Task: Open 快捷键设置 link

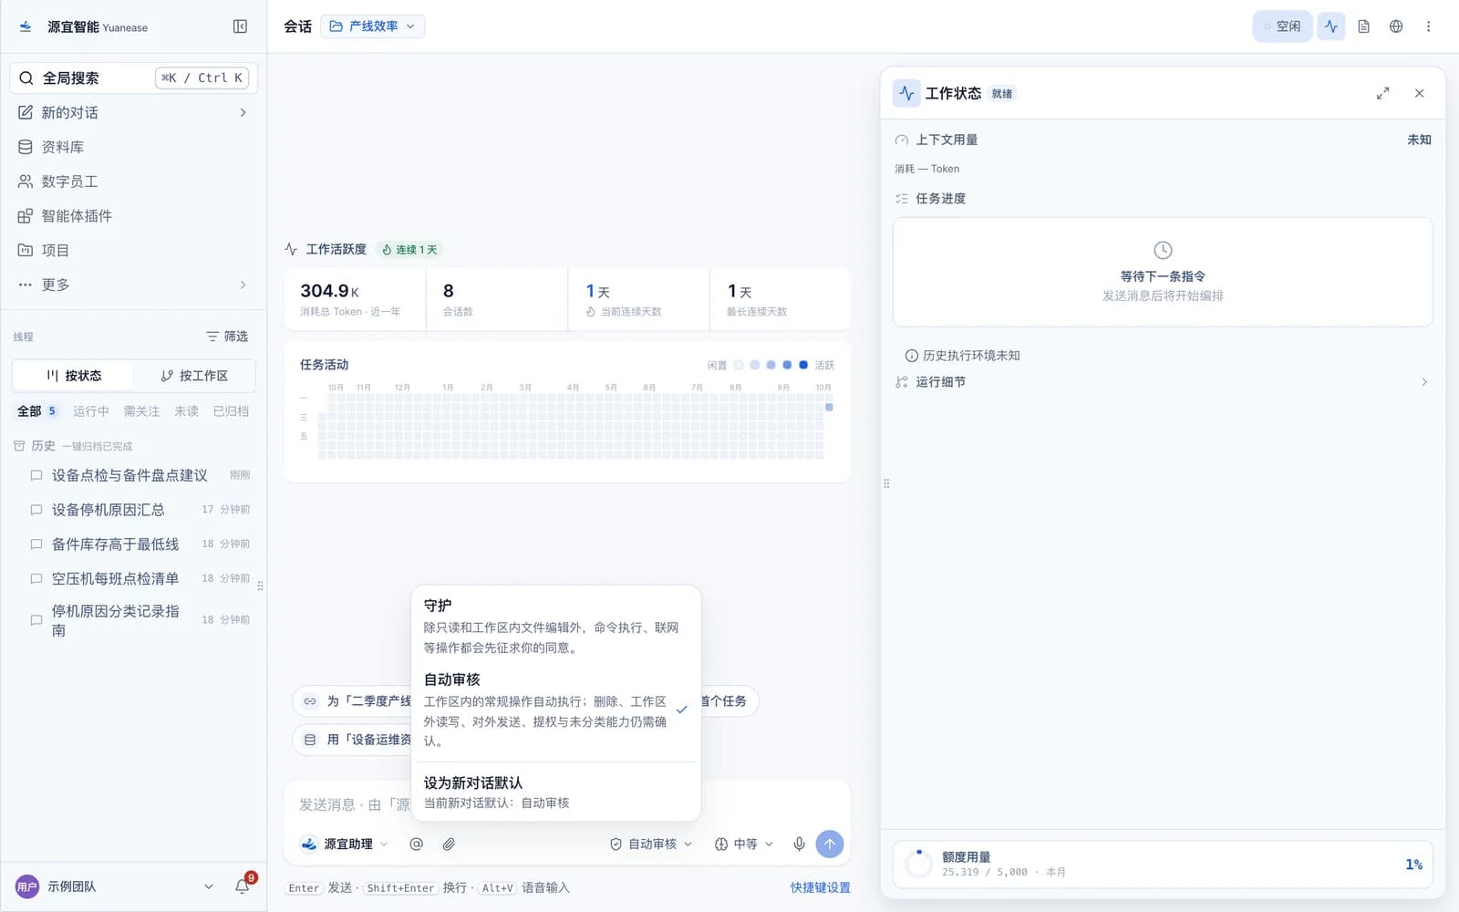Action: coord(821,887)
